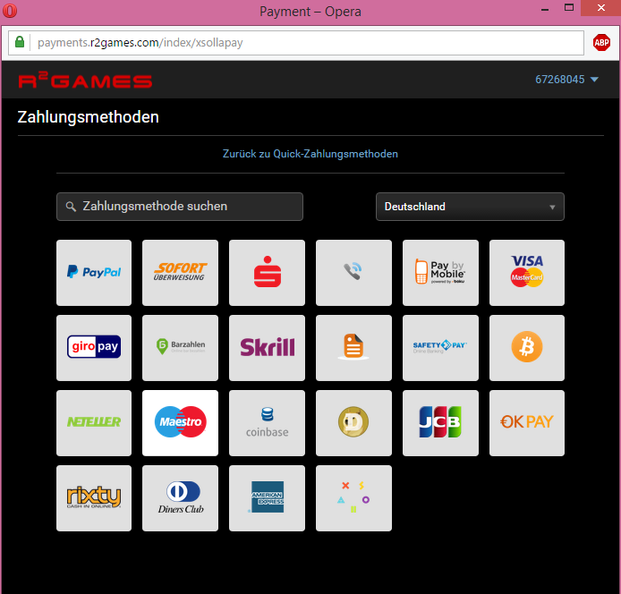Choose Pay by Mobile option
The width and height of the screenshot is (621, 594).
coord(440,273)
